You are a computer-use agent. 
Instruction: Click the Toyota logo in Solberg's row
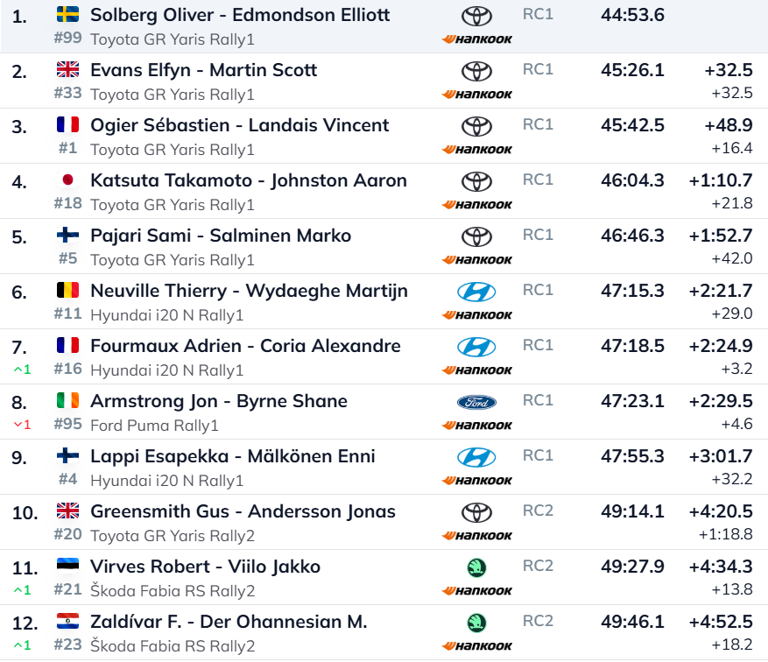pos(476,17)
